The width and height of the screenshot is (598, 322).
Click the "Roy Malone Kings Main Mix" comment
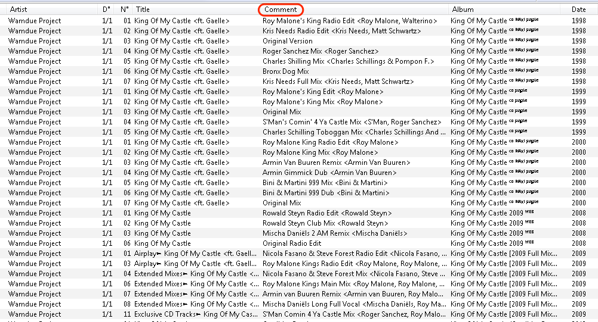[x=353, y=284]
